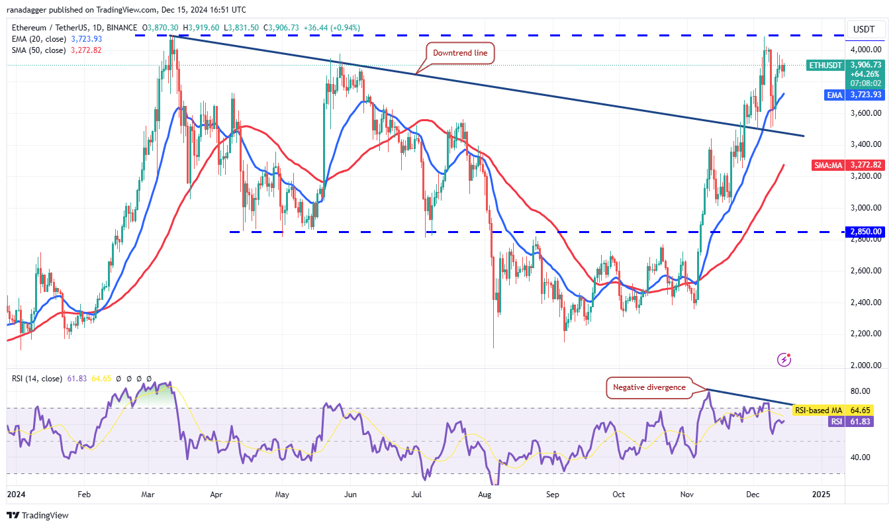This screenshot has width=895, height=527.
Task: Select the 'Downtrend line' callout annotation
Action: coord(459,53)
